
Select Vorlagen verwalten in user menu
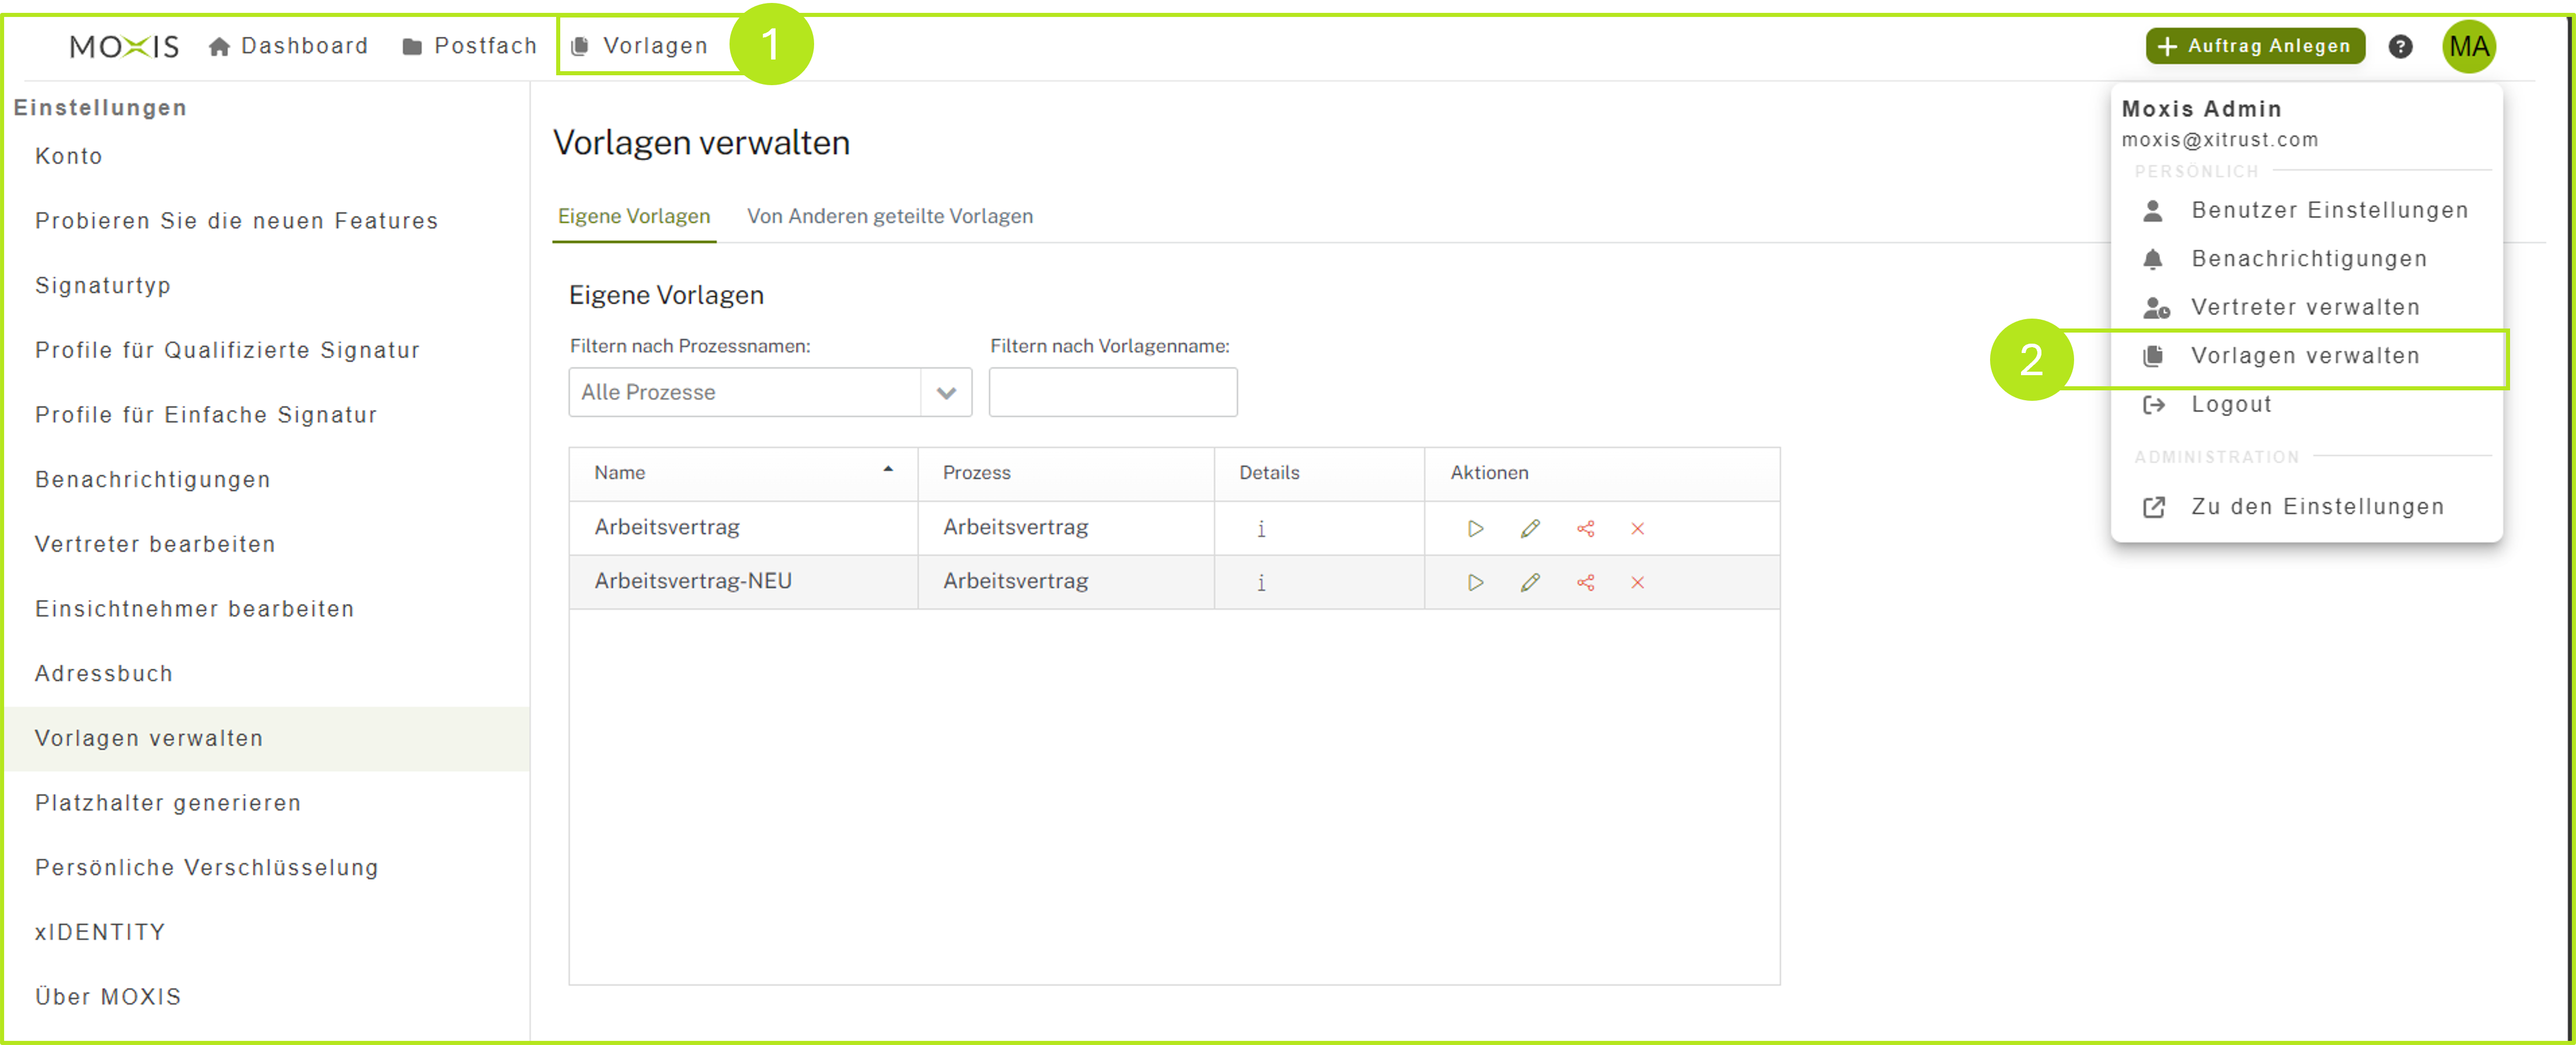pos(2304,356)
